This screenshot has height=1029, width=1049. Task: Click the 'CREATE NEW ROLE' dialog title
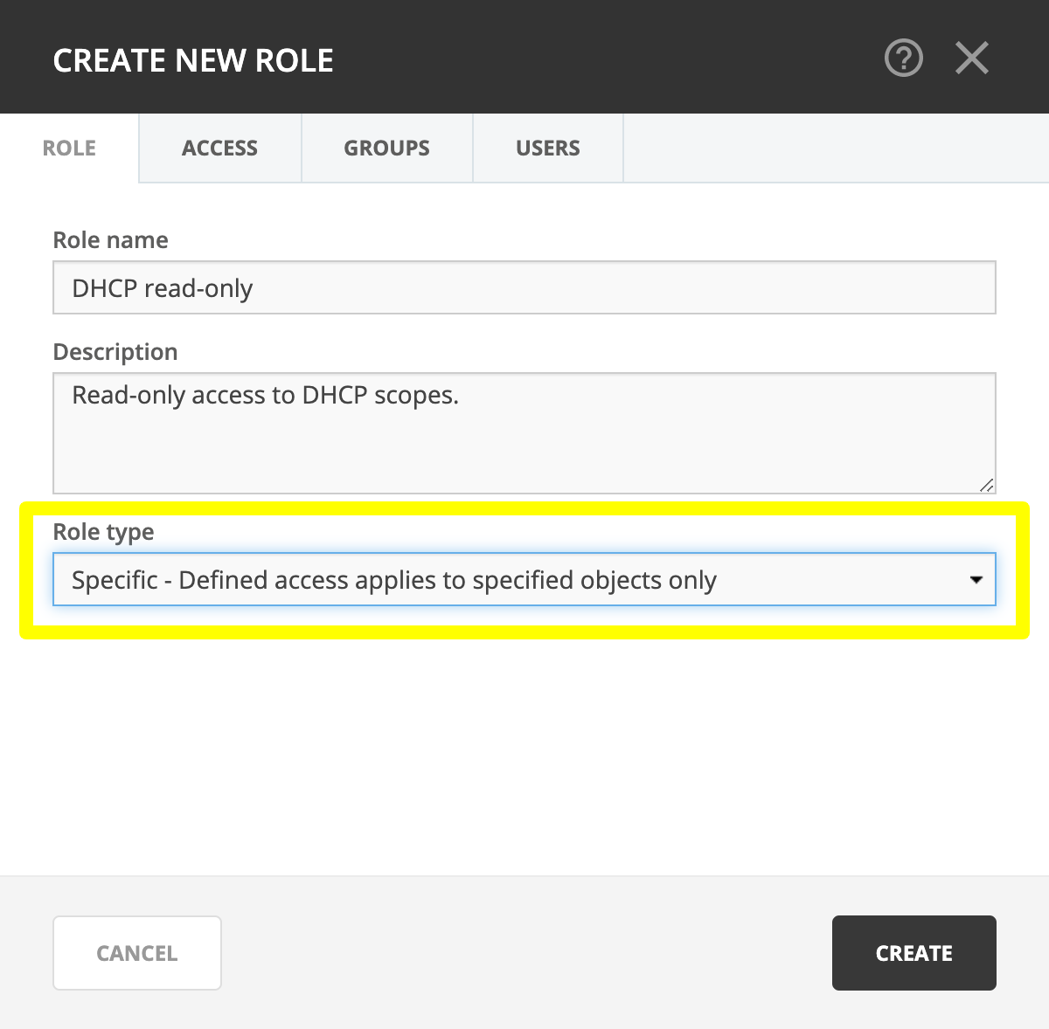point(193,60)
